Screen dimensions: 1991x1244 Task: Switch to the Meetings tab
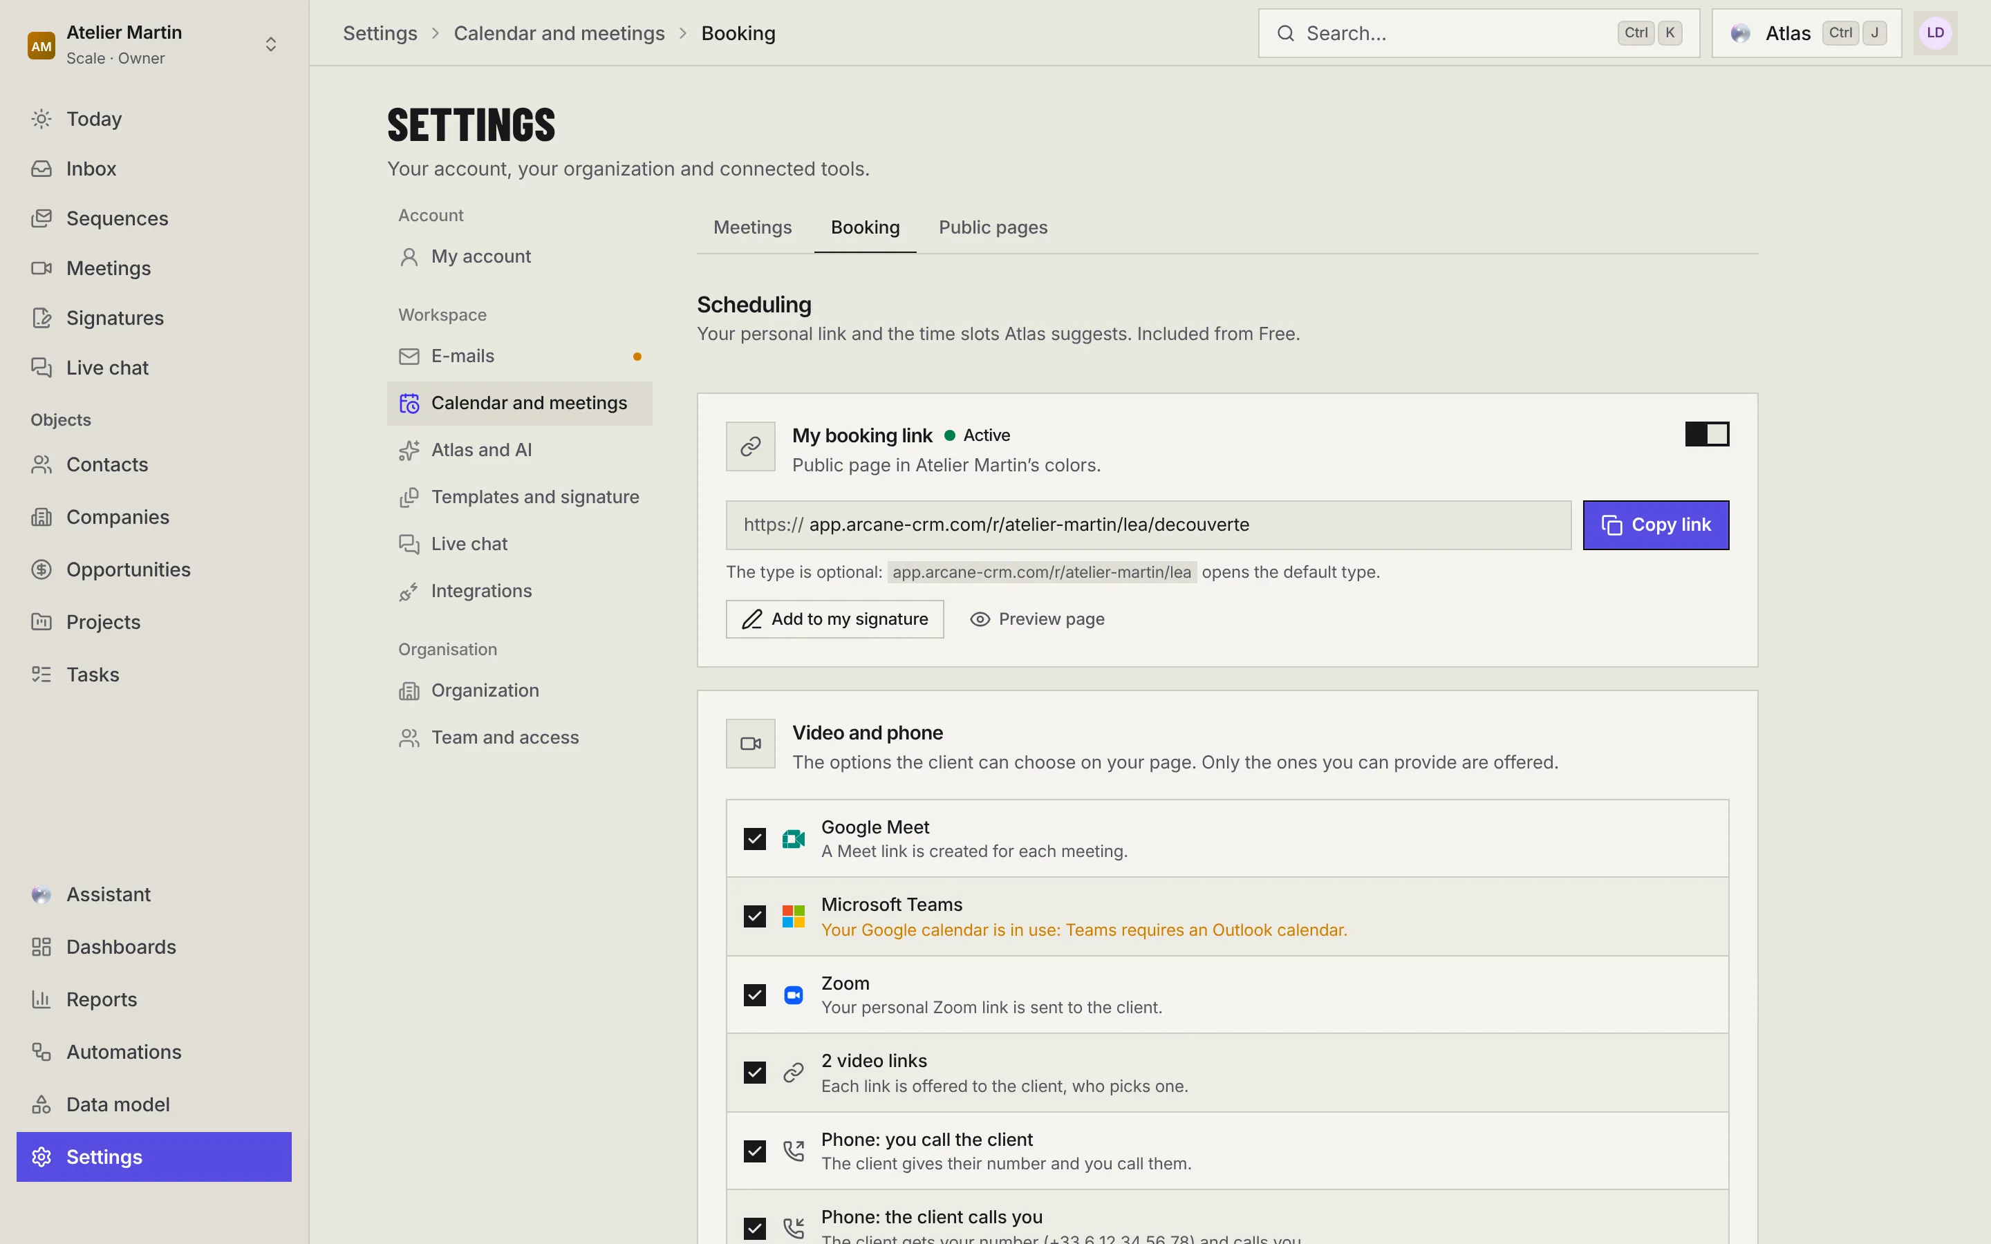tap(752, 227)
